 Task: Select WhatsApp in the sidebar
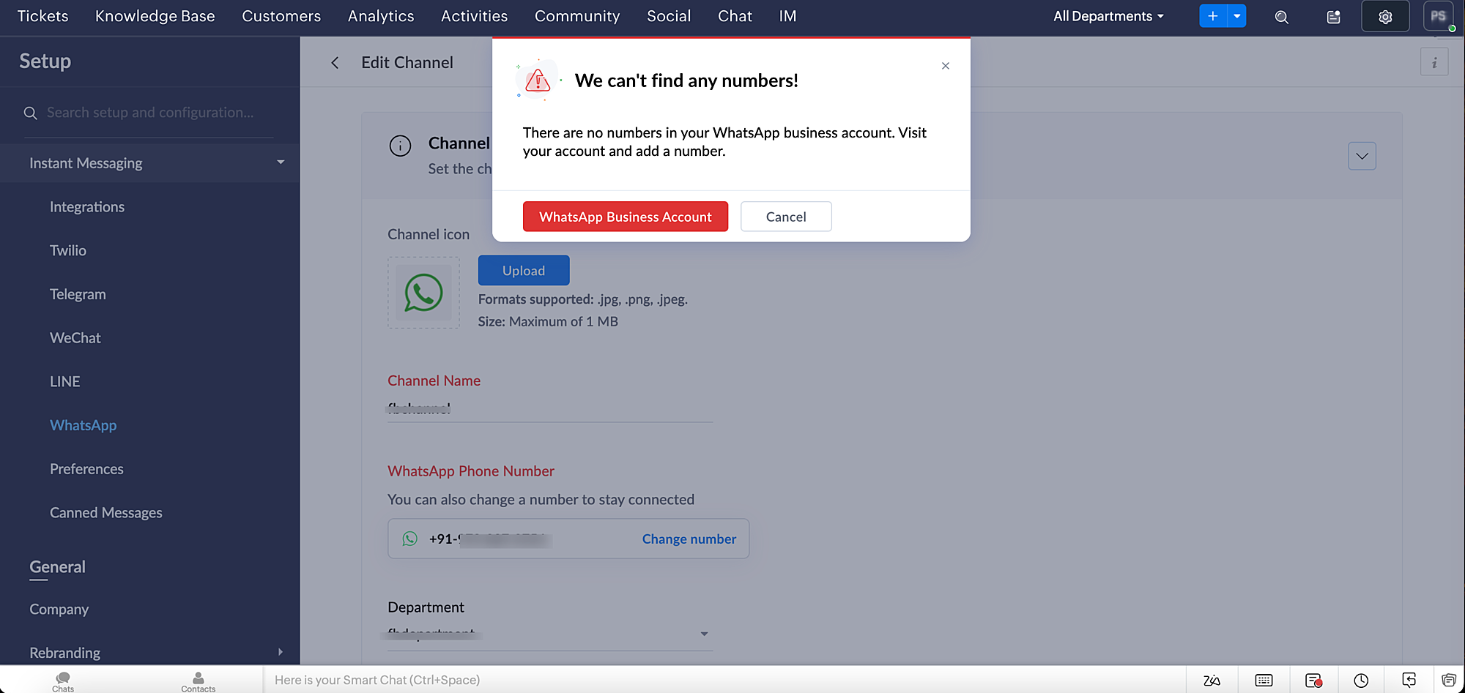tap(84, 425)
